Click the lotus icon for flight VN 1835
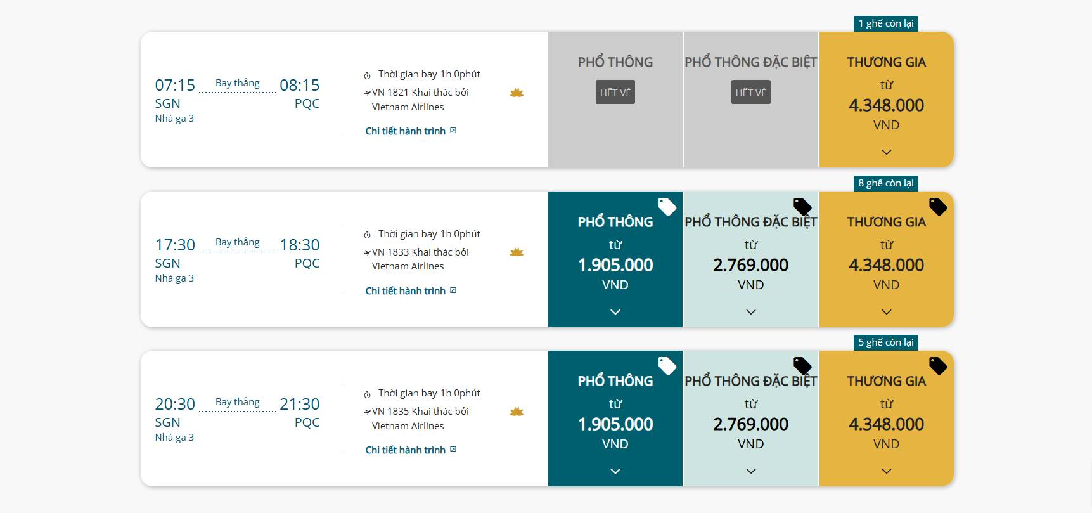The width and height of the screenshot is (1092, 513). 517,412
